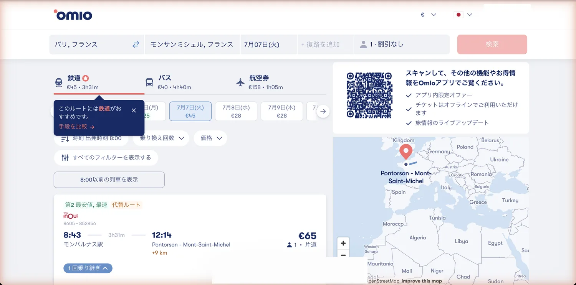Image resolution: width=576 pixels, height=285 pixels.
Task: Click the TGV inOui carrier logo
Action: [x=71, y=216]
